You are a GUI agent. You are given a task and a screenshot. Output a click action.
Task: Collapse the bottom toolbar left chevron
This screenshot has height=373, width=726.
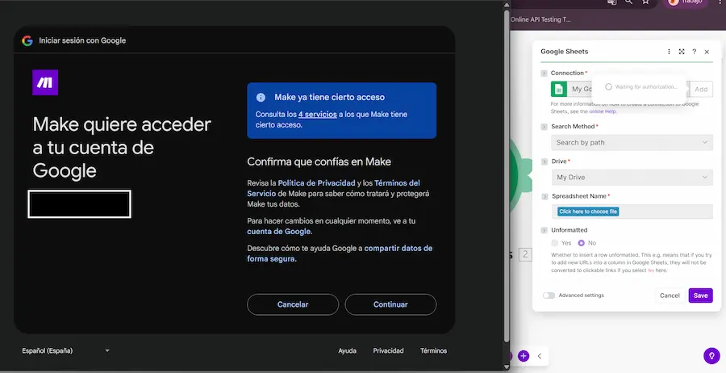540,356
